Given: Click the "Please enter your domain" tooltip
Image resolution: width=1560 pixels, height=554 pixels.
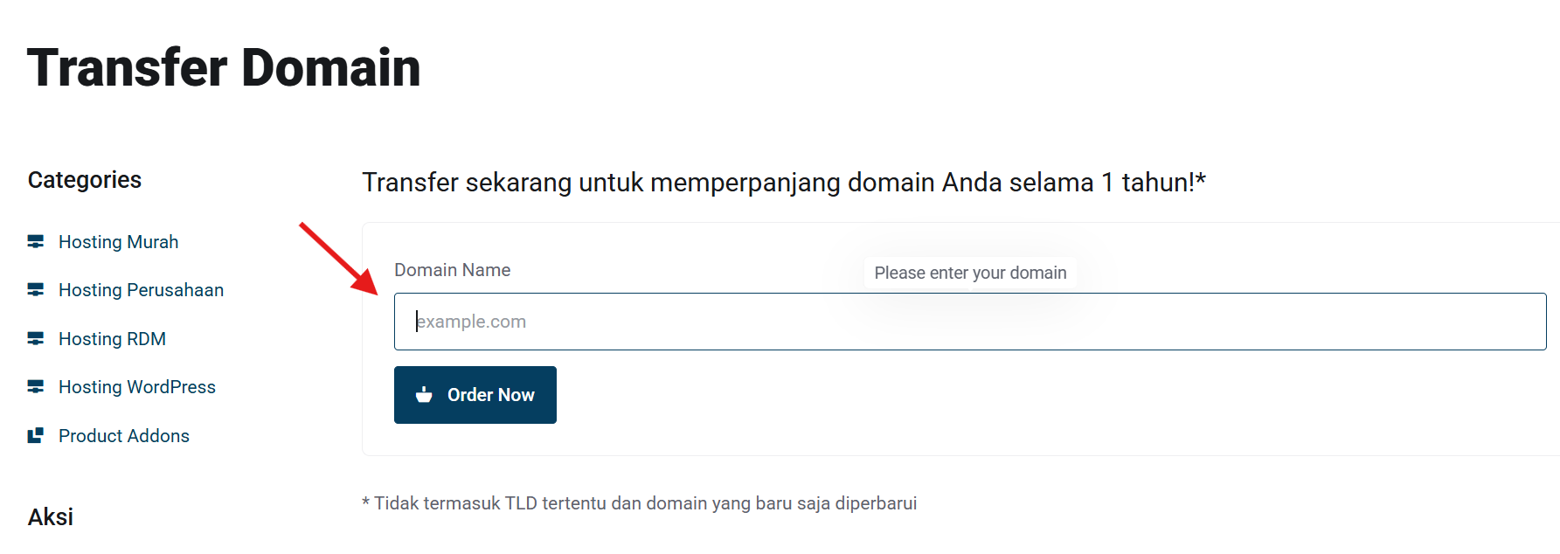Looking at the screenshot, I should [x=970, y=273].
